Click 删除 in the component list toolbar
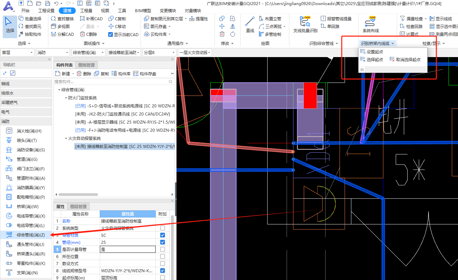This screenshot has width=458, height=280. point(84,74)
